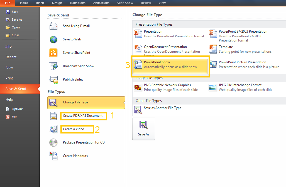This screenshot has height=187, width=286.
Task: Click the OpenDocument Presentation icon
Action: tap(138, 49)
